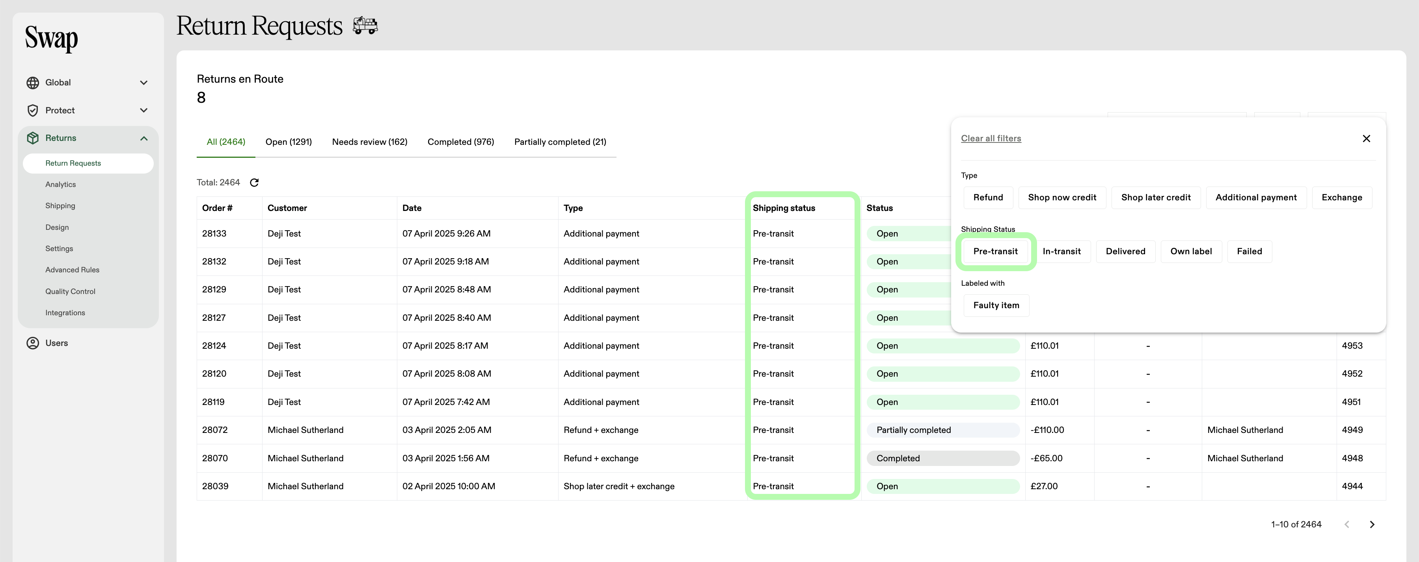Toggle the Shop now credit filter

click(x=1062, y=198)
